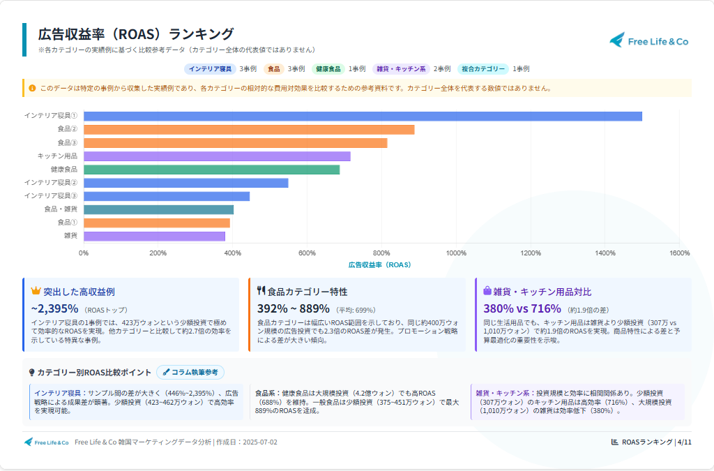
Task: Click the crown icon beside 突出した高収益例
Action: click(36, 291)
